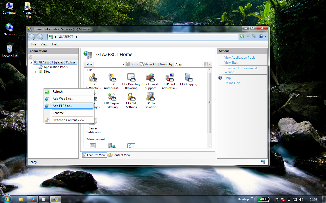Click the volume icon in system tray
This screenshot has height=203, width=326.
click(x=301, y=199)
